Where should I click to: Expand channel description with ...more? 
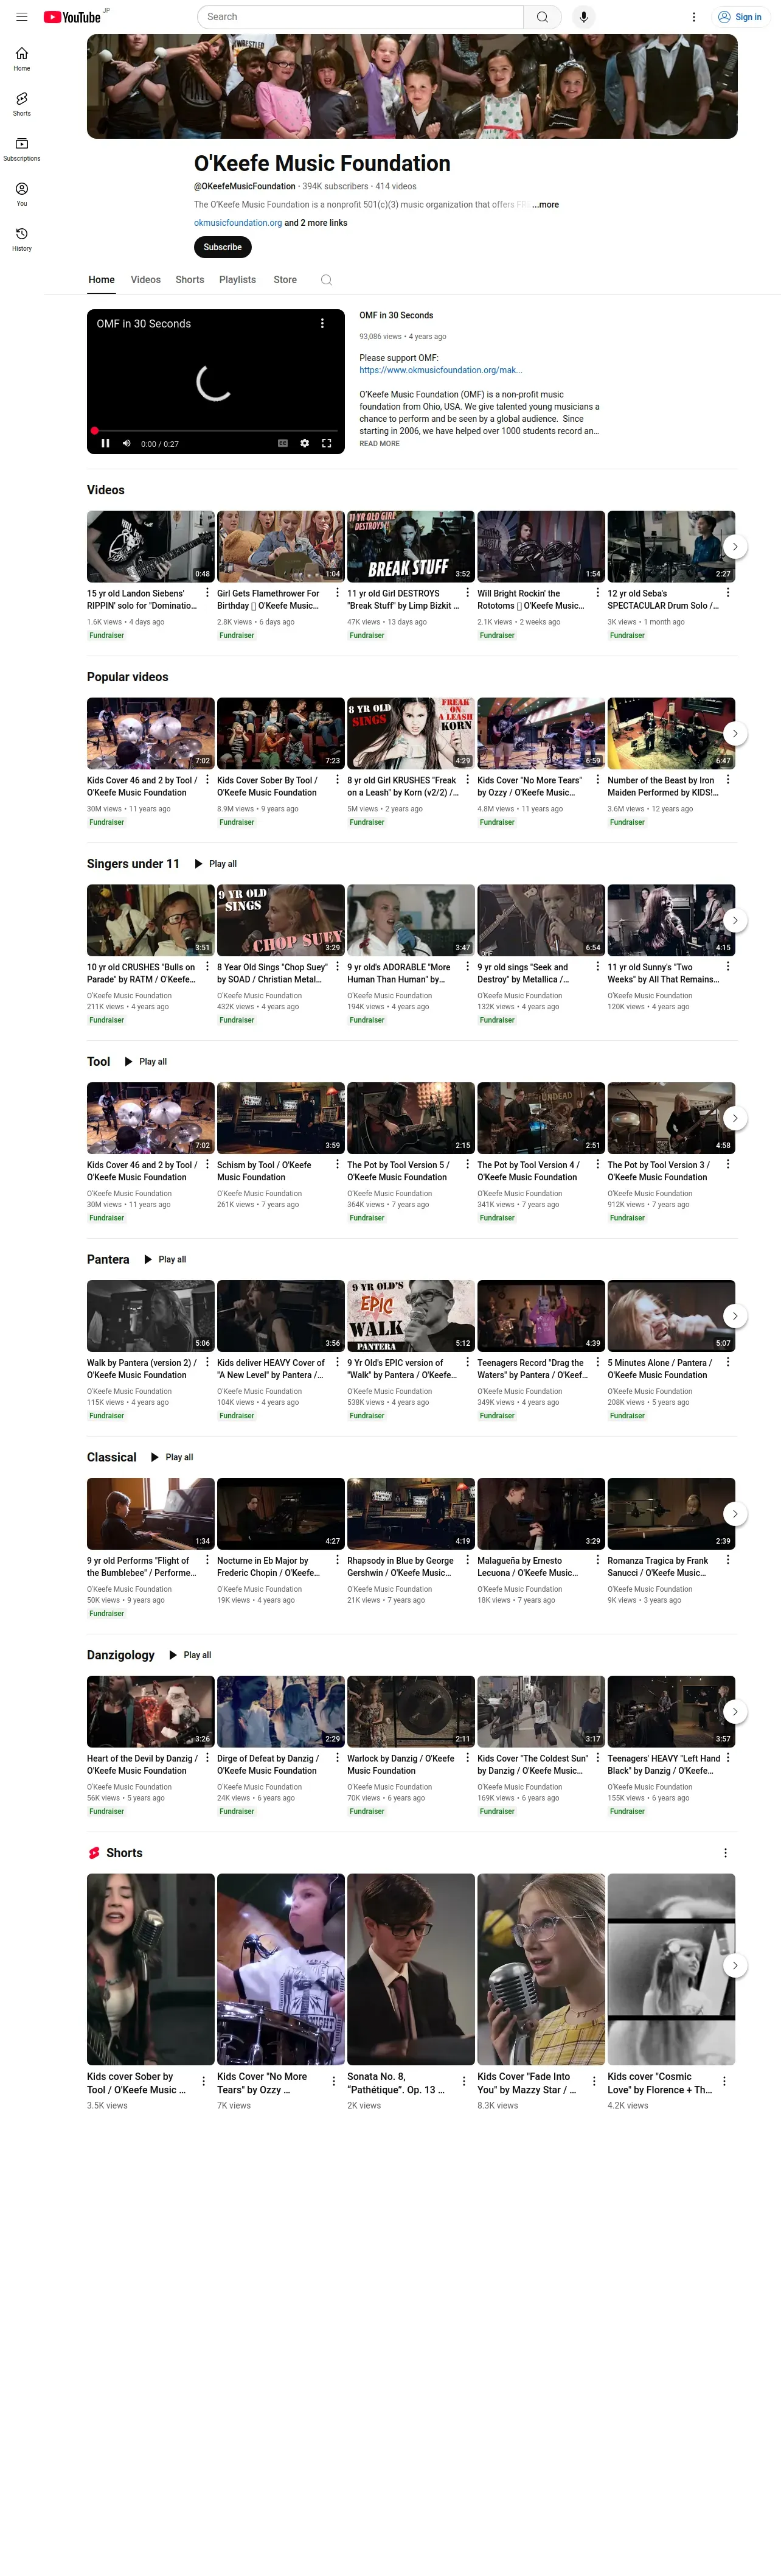point(546,205)
